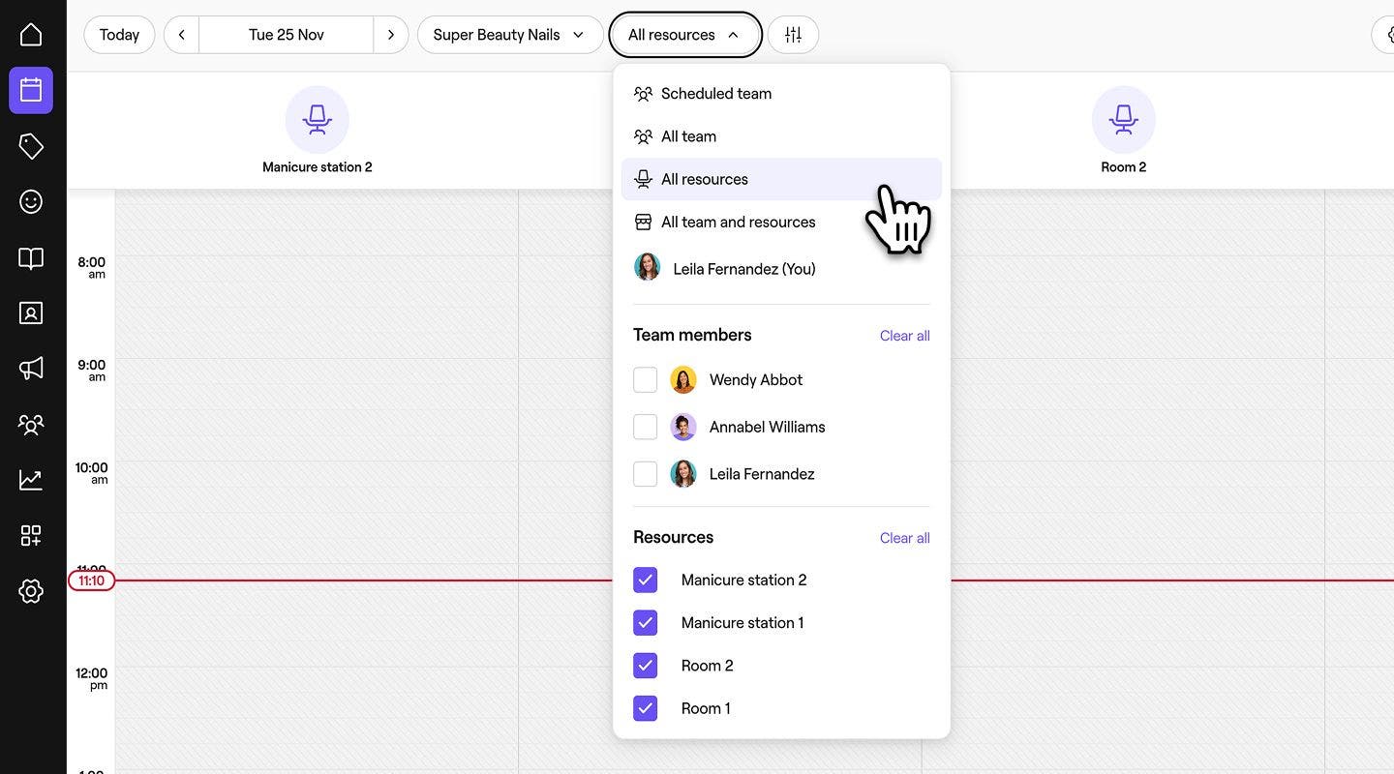The image size is (1394, 774).
Task: Enable the Wendy Abbot team member checkbox
Action: point(646,379)
